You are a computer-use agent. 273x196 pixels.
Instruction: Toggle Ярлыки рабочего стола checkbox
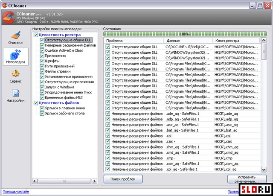pos(42,114)
